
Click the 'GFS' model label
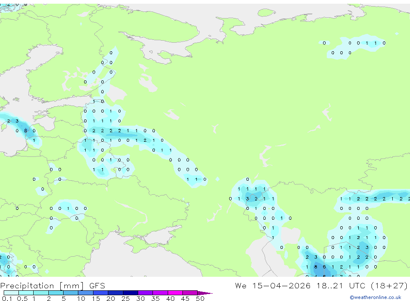point(97,285)
